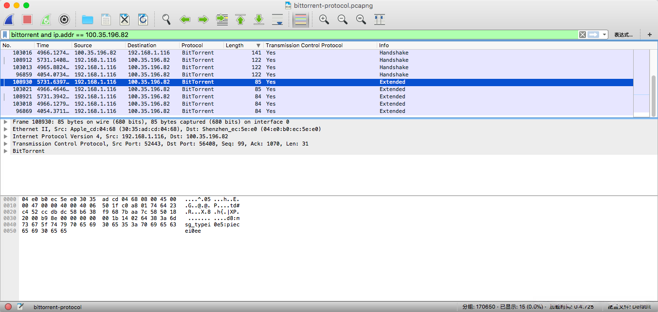This screenshot has width=658, height=312.
Task: Click into the display filter text field
Action: pos(293,35)
